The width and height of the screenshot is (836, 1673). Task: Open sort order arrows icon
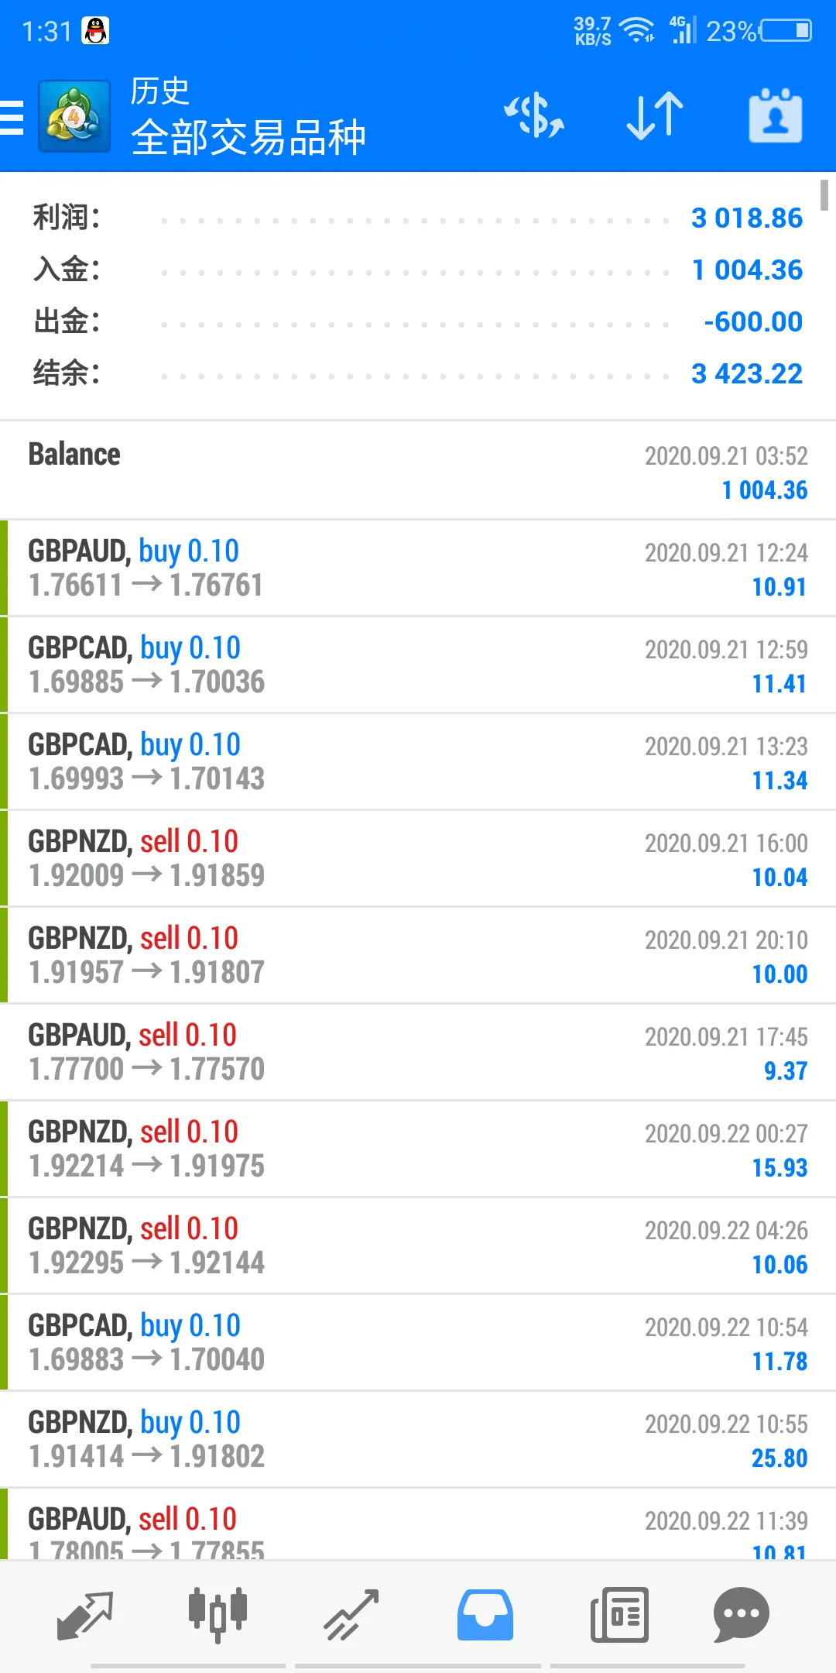(x=655, y=116)
